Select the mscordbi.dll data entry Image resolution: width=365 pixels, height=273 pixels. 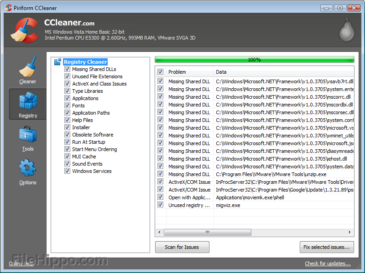click(x=284, y=105)
